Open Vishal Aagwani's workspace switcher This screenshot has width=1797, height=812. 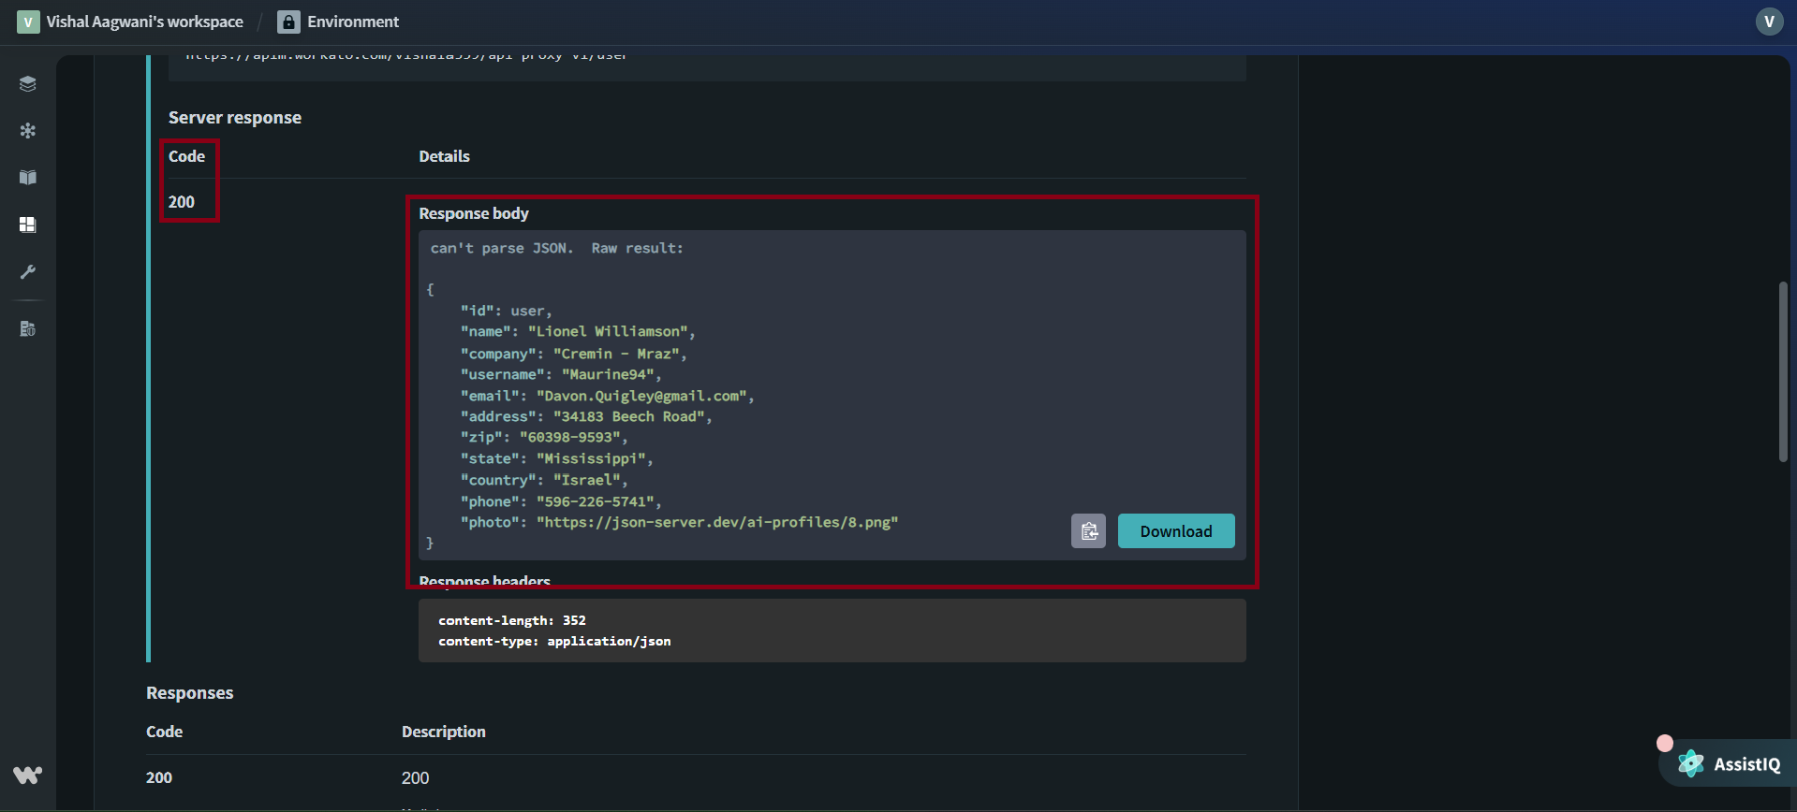click(144, 22)
